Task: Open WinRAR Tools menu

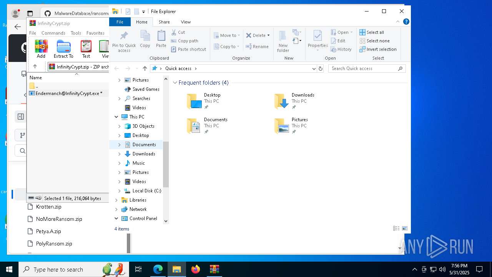Action: (76, 33)
